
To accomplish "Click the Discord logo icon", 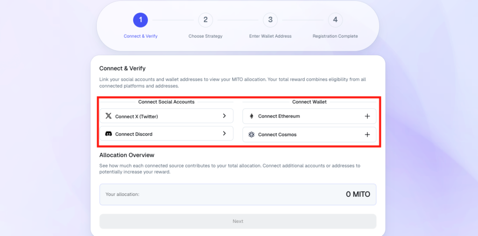I will (108, 134).
